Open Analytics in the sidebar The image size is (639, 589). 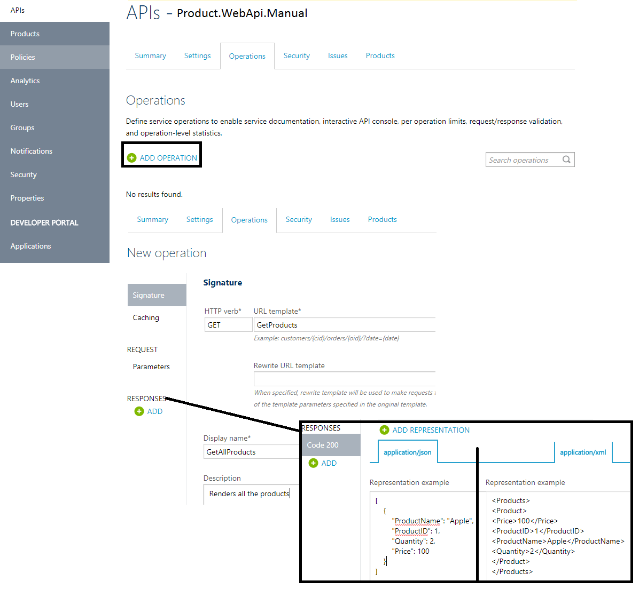click(x=25, y=81)
